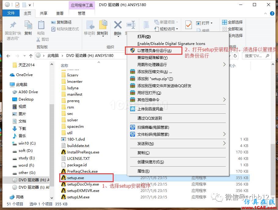
Task: Open the spaceclm folder
Action: point(73,127)
